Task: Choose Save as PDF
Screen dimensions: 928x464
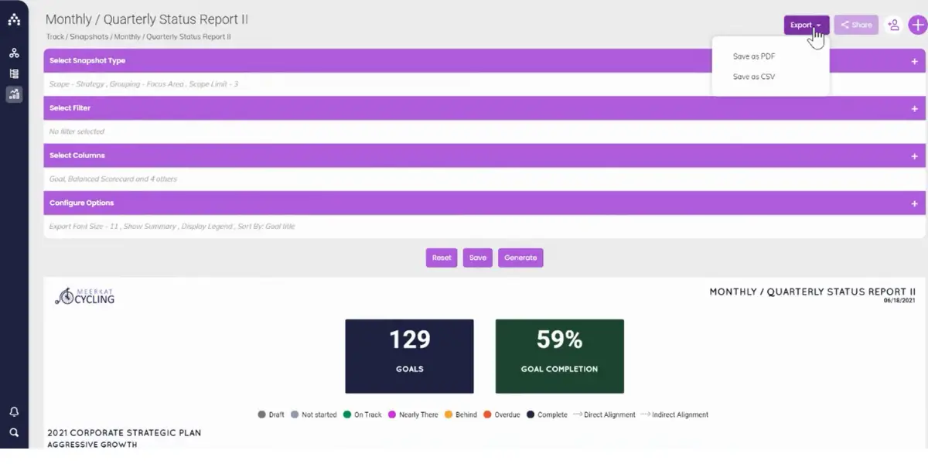Action: click(754, 56)
